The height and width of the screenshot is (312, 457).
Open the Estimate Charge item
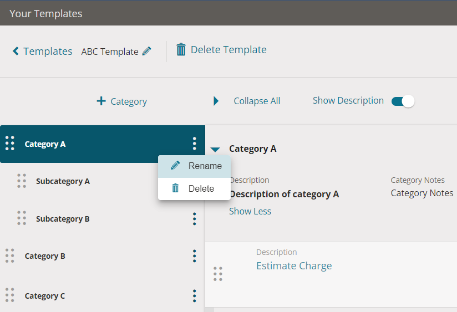point(294,266)
